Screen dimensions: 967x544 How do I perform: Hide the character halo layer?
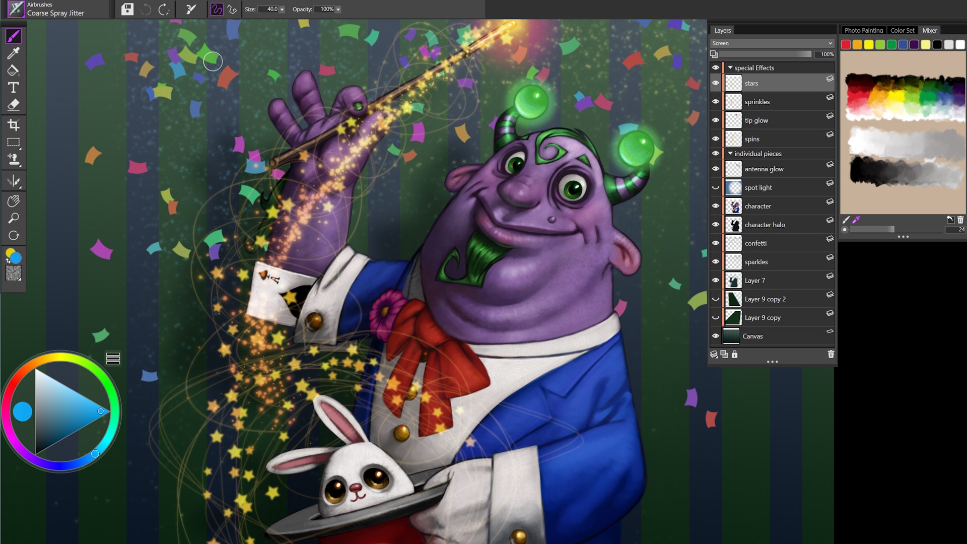715,225
